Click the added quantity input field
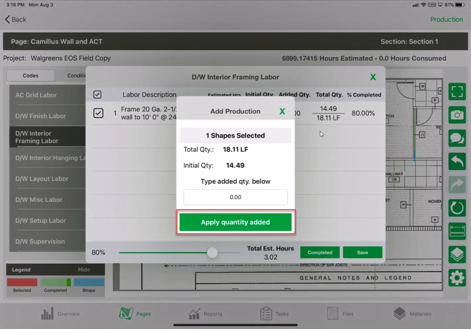 click(235, 197)
